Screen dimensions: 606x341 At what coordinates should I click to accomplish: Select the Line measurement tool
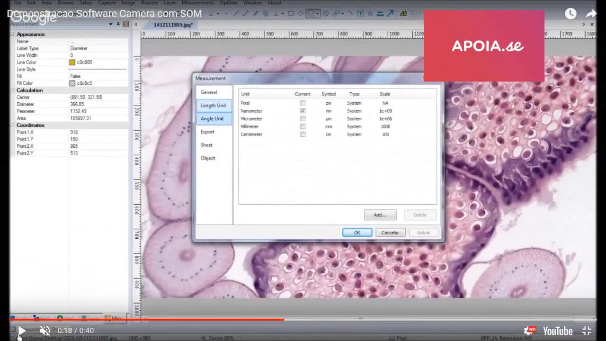point(236,14)
